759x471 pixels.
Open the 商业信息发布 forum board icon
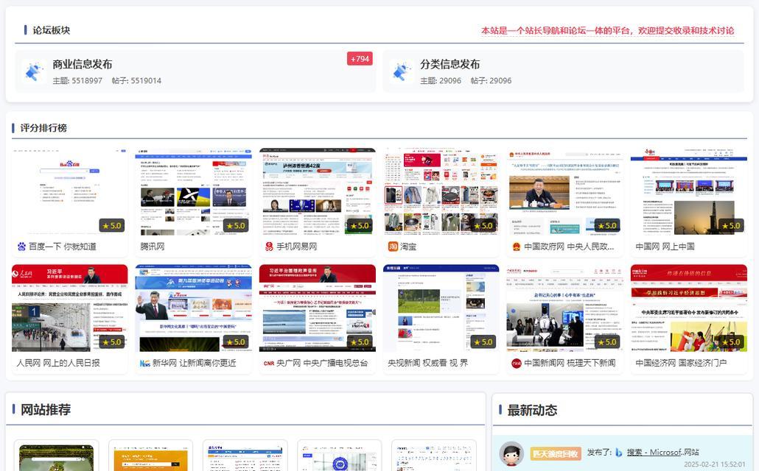[34, 71]
